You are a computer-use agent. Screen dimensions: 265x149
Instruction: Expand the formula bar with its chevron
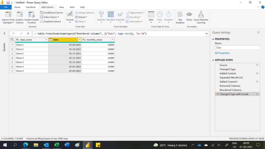coord(207,34)
